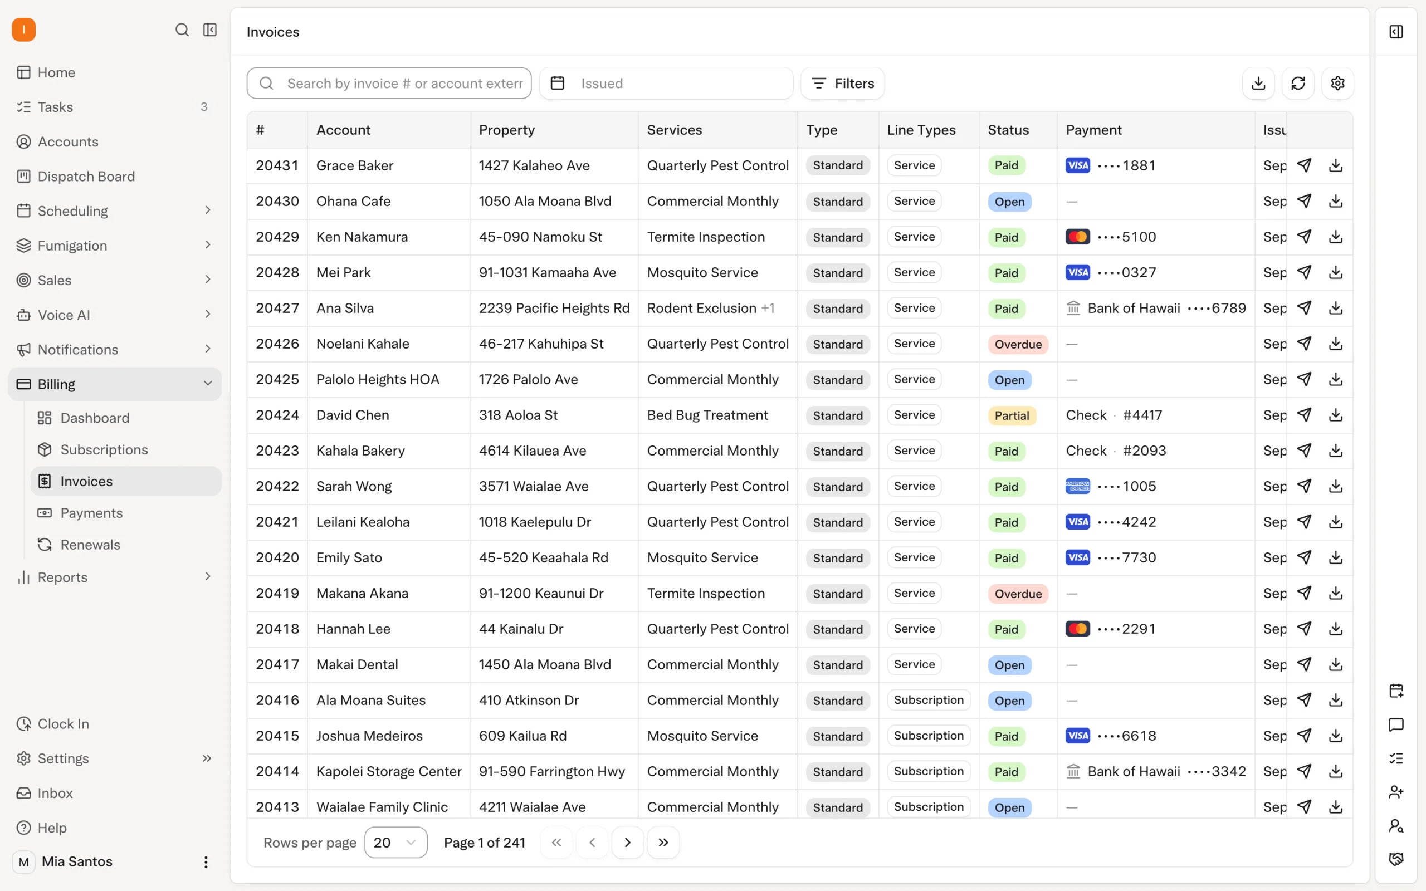Click the sidebar search magnifier icon
This screenshot has height=891, width=1426.
(182, 30)
